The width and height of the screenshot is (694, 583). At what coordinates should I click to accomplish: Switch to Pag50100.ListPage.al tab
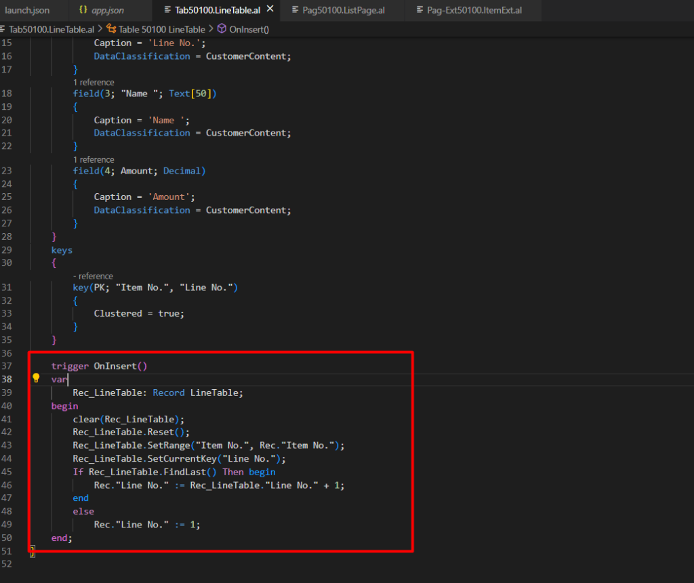point(344,10)
